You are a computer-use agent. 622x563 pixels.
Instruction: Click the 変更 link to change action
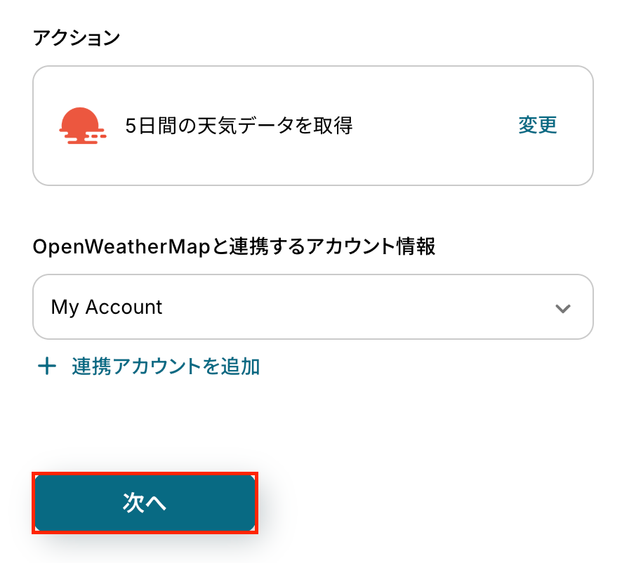(537, 126)
